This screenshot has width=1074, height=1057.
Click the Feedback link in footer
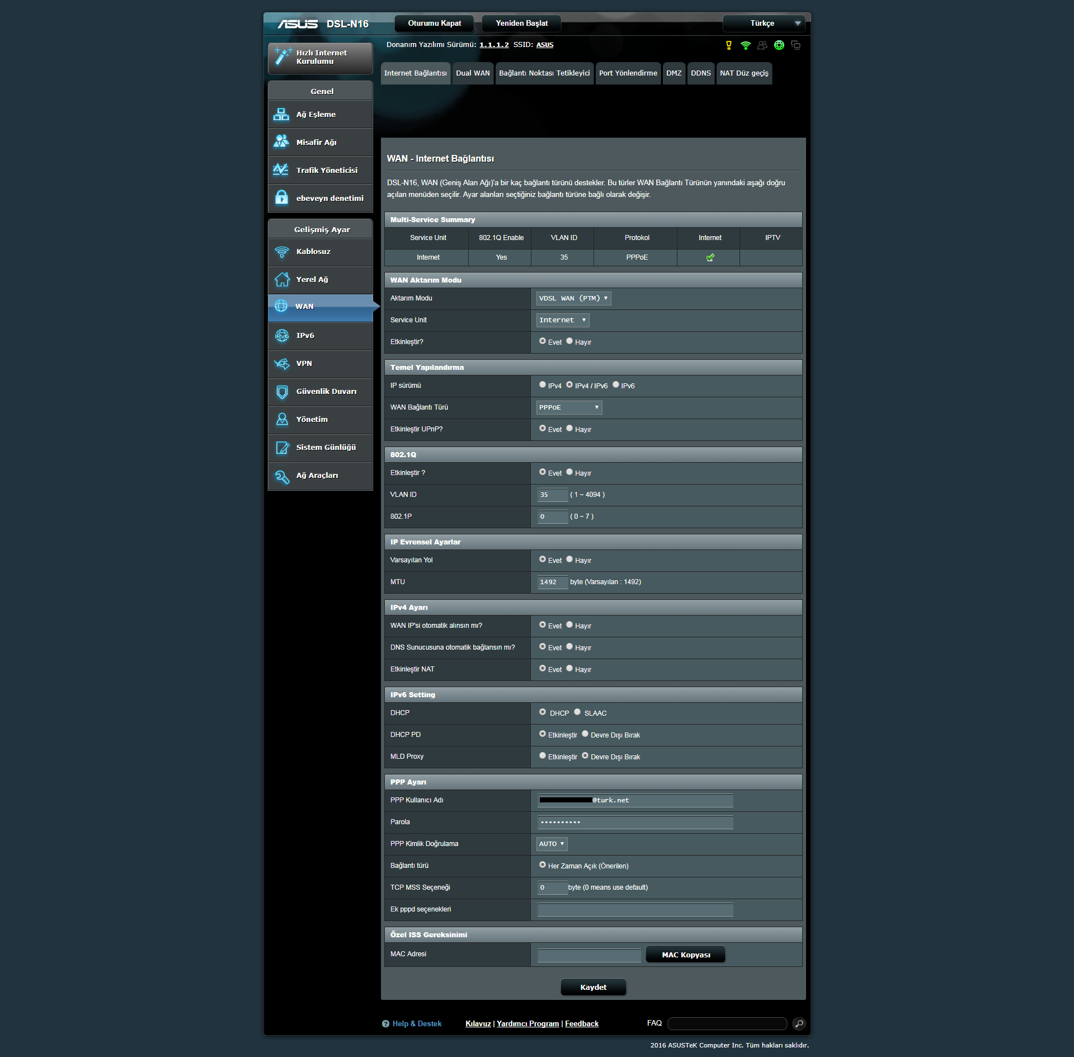click(x=581, y=1023)
